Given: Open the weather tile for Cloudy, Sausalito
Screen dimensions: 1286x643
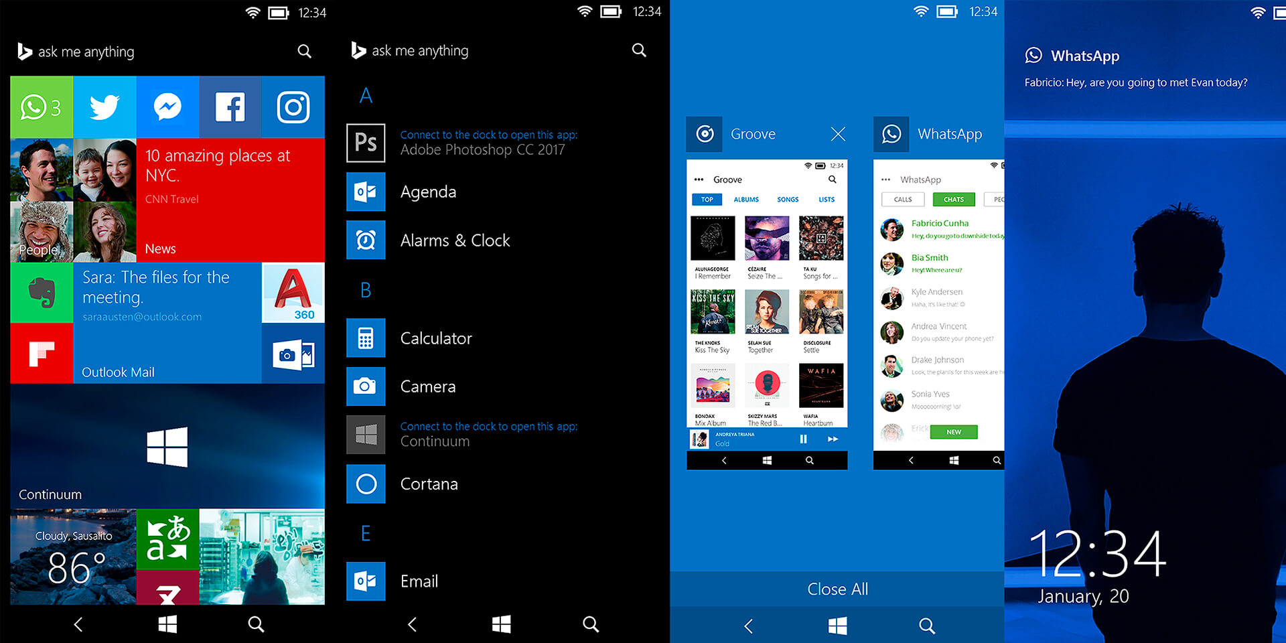Looking at the screenshot, I should pos(73,557).
